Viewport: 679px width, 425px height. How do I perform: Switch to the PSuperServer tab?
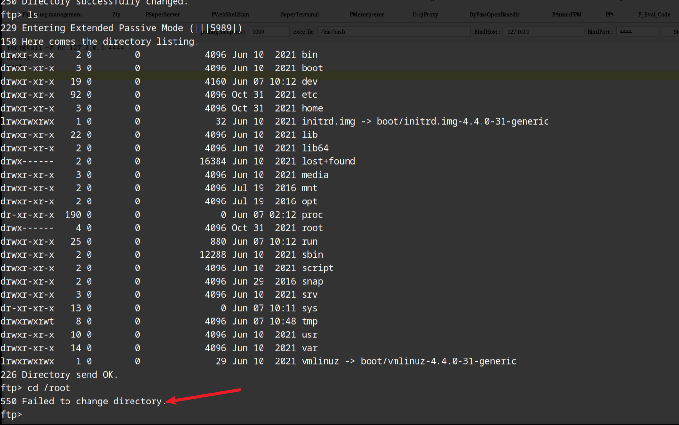click(163, 15)
